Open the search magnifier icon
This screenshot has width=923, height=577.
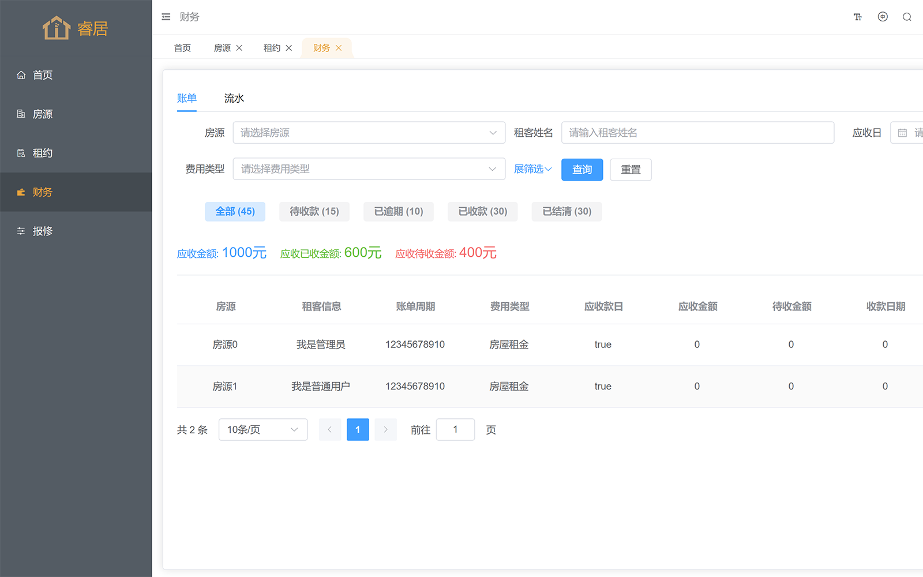coord(907,17)
